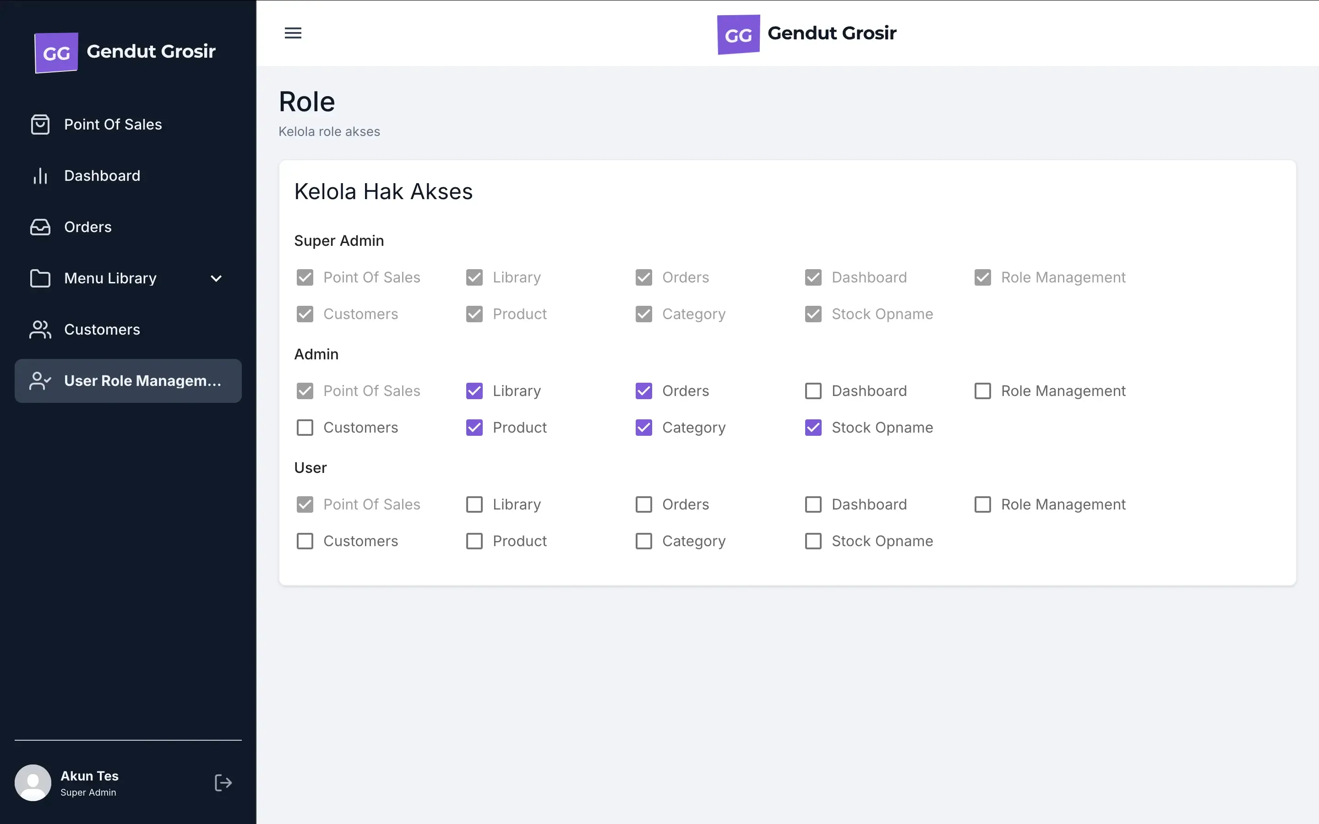Click the Customers people icon in sidebar

(40, 329)
